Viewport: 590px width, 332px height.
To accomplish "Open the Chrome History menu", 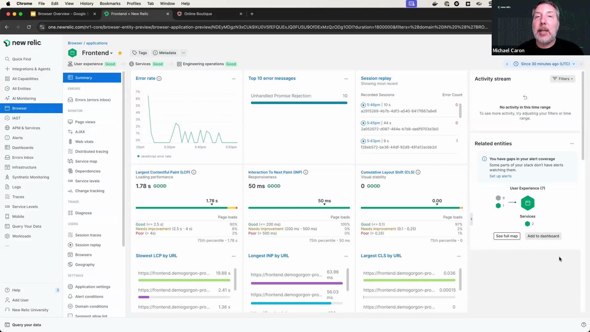I will pos(87,4).
